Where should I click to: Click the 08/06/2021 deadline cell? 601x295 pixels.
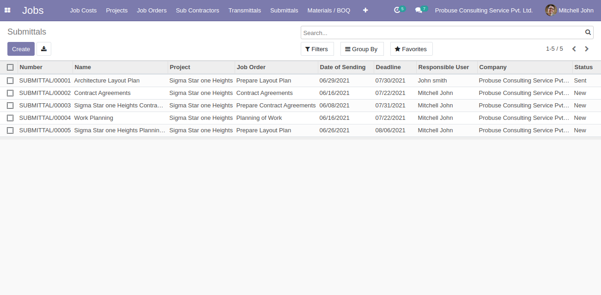pos(390,130)
